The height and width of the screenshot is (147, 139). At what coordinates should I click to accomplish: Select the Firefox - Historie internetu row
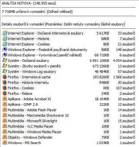[69, 83]
